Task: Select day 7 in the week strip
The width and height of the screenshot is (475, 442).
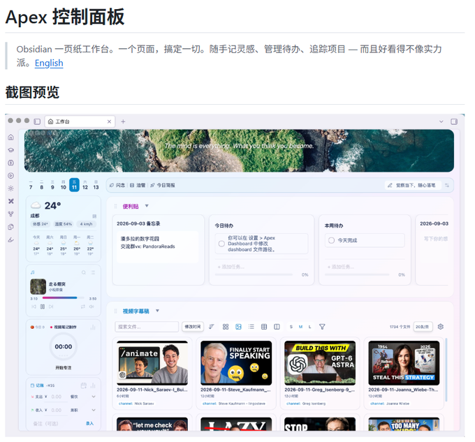Action: click(x=31, y=185)
